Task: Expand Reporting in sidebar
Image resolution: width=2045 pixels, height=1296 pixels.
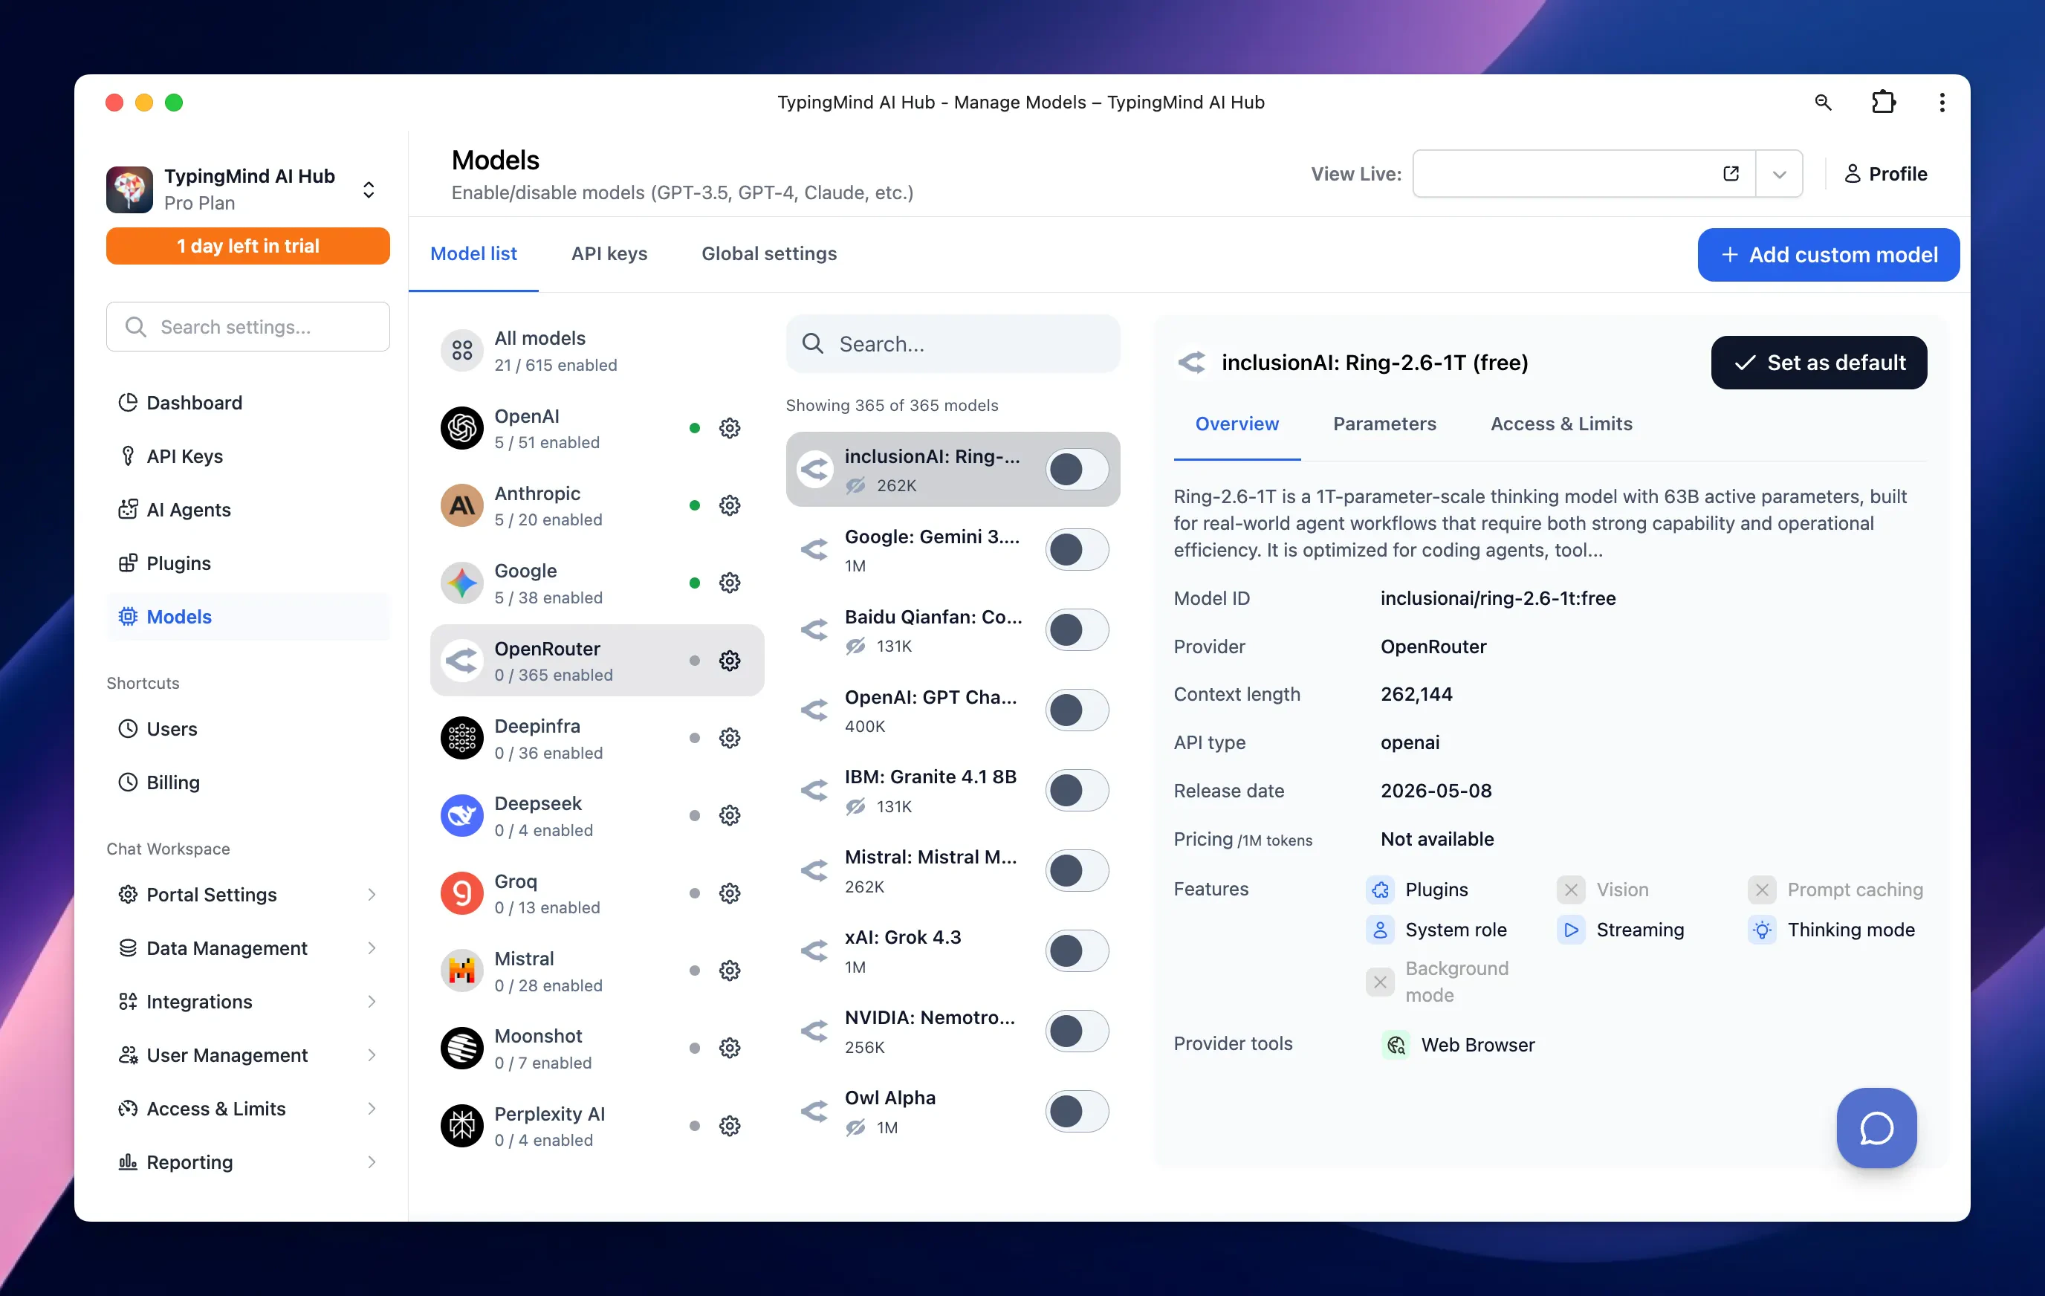Action: tap(248, 1161)
